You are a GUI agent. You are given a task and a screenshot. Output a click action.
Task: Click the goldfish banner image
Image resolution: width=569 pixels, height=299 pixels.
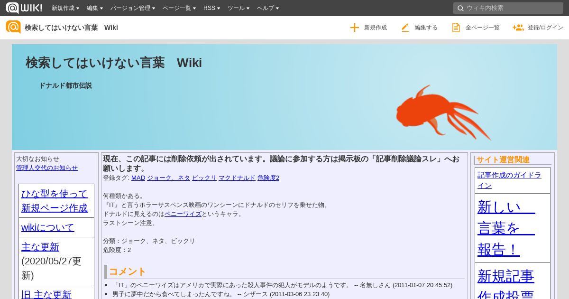(x=443, y=113)
